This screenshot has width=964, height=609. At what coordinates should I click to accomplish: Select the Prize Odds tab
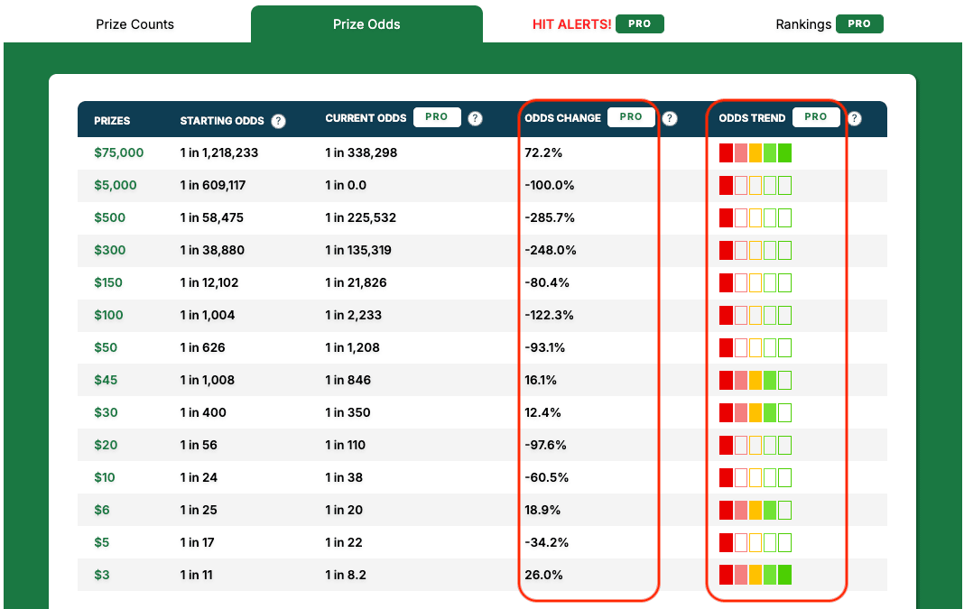click(366, 24)
